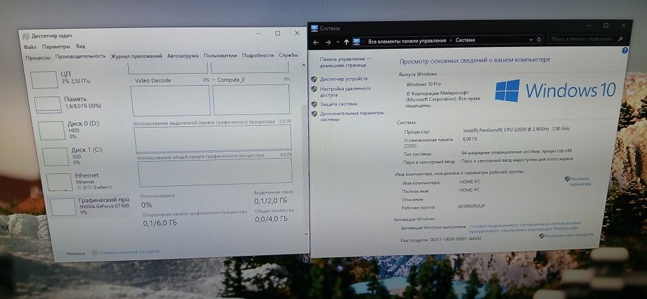
Task: Click the Task Manager vertical scrollbar up arrow
Action: 304,65
